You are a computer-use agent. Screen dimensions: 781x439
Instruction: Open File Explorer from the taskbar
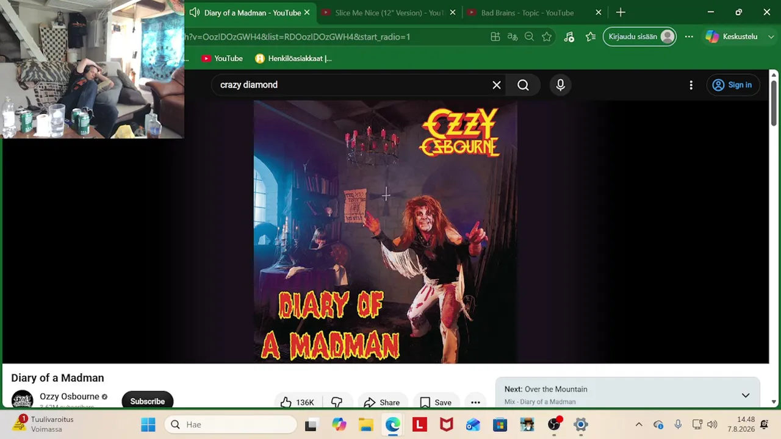tap(365, 424)
